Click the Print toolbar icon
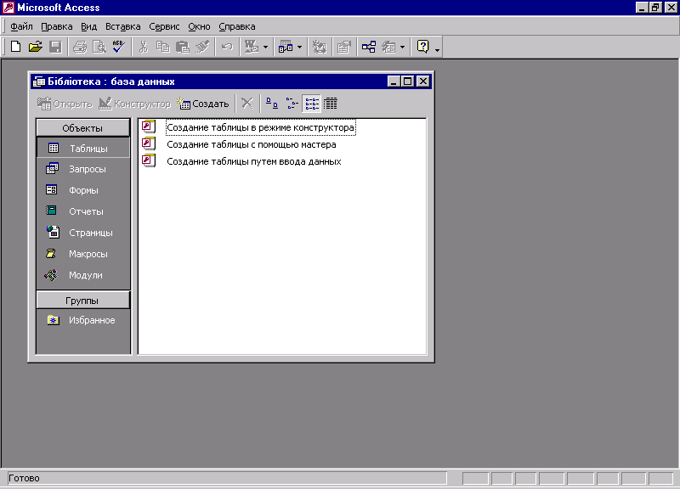The height and width of the screenshot is (489, 680). pyautogui.click(x=80, y=47)
